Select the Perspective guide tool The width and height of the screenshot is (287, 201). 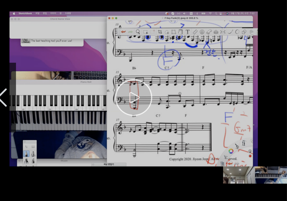tap(216, 32)
